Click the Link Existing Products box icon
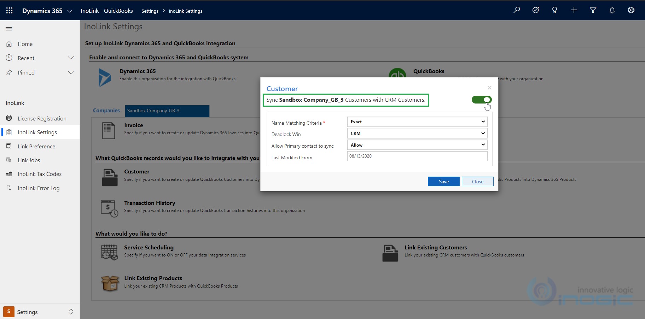This screenshot has height=319, width=645. [x=110, y=283]
